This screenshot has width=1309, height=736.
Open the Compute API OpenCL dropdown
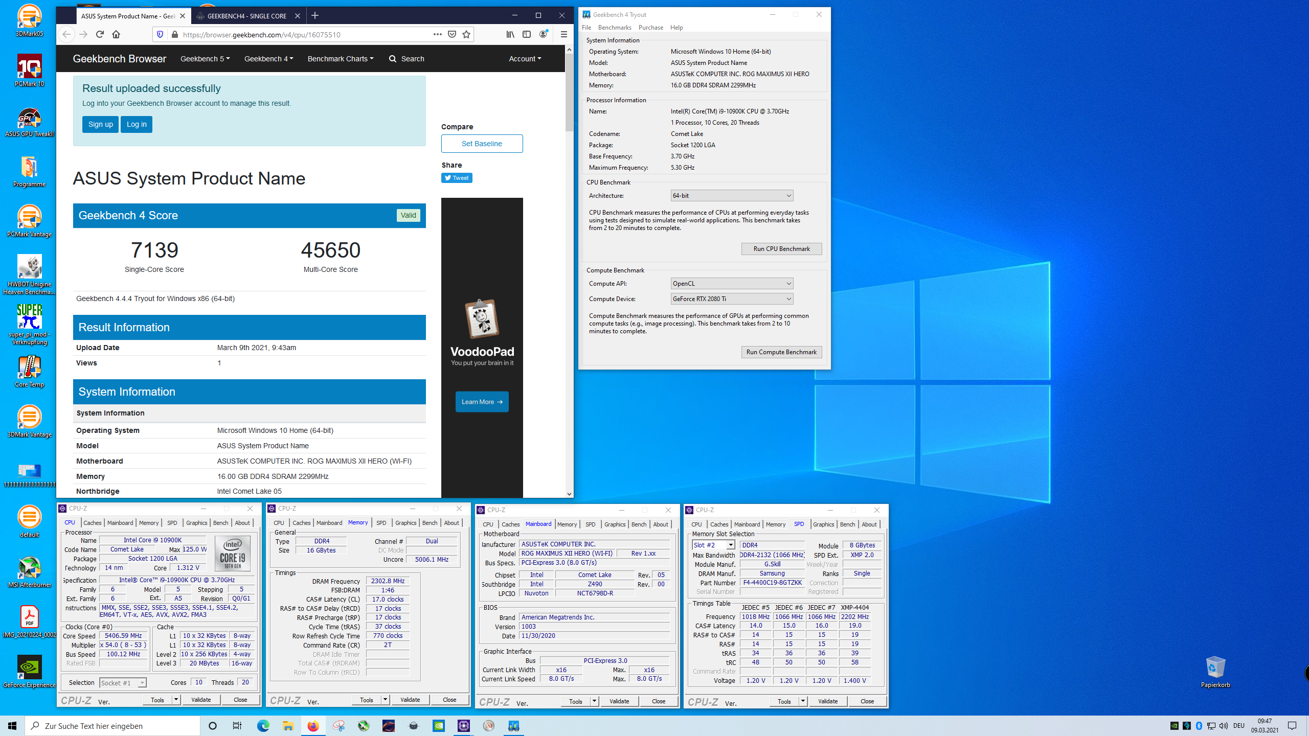click(x=732, y=284)
